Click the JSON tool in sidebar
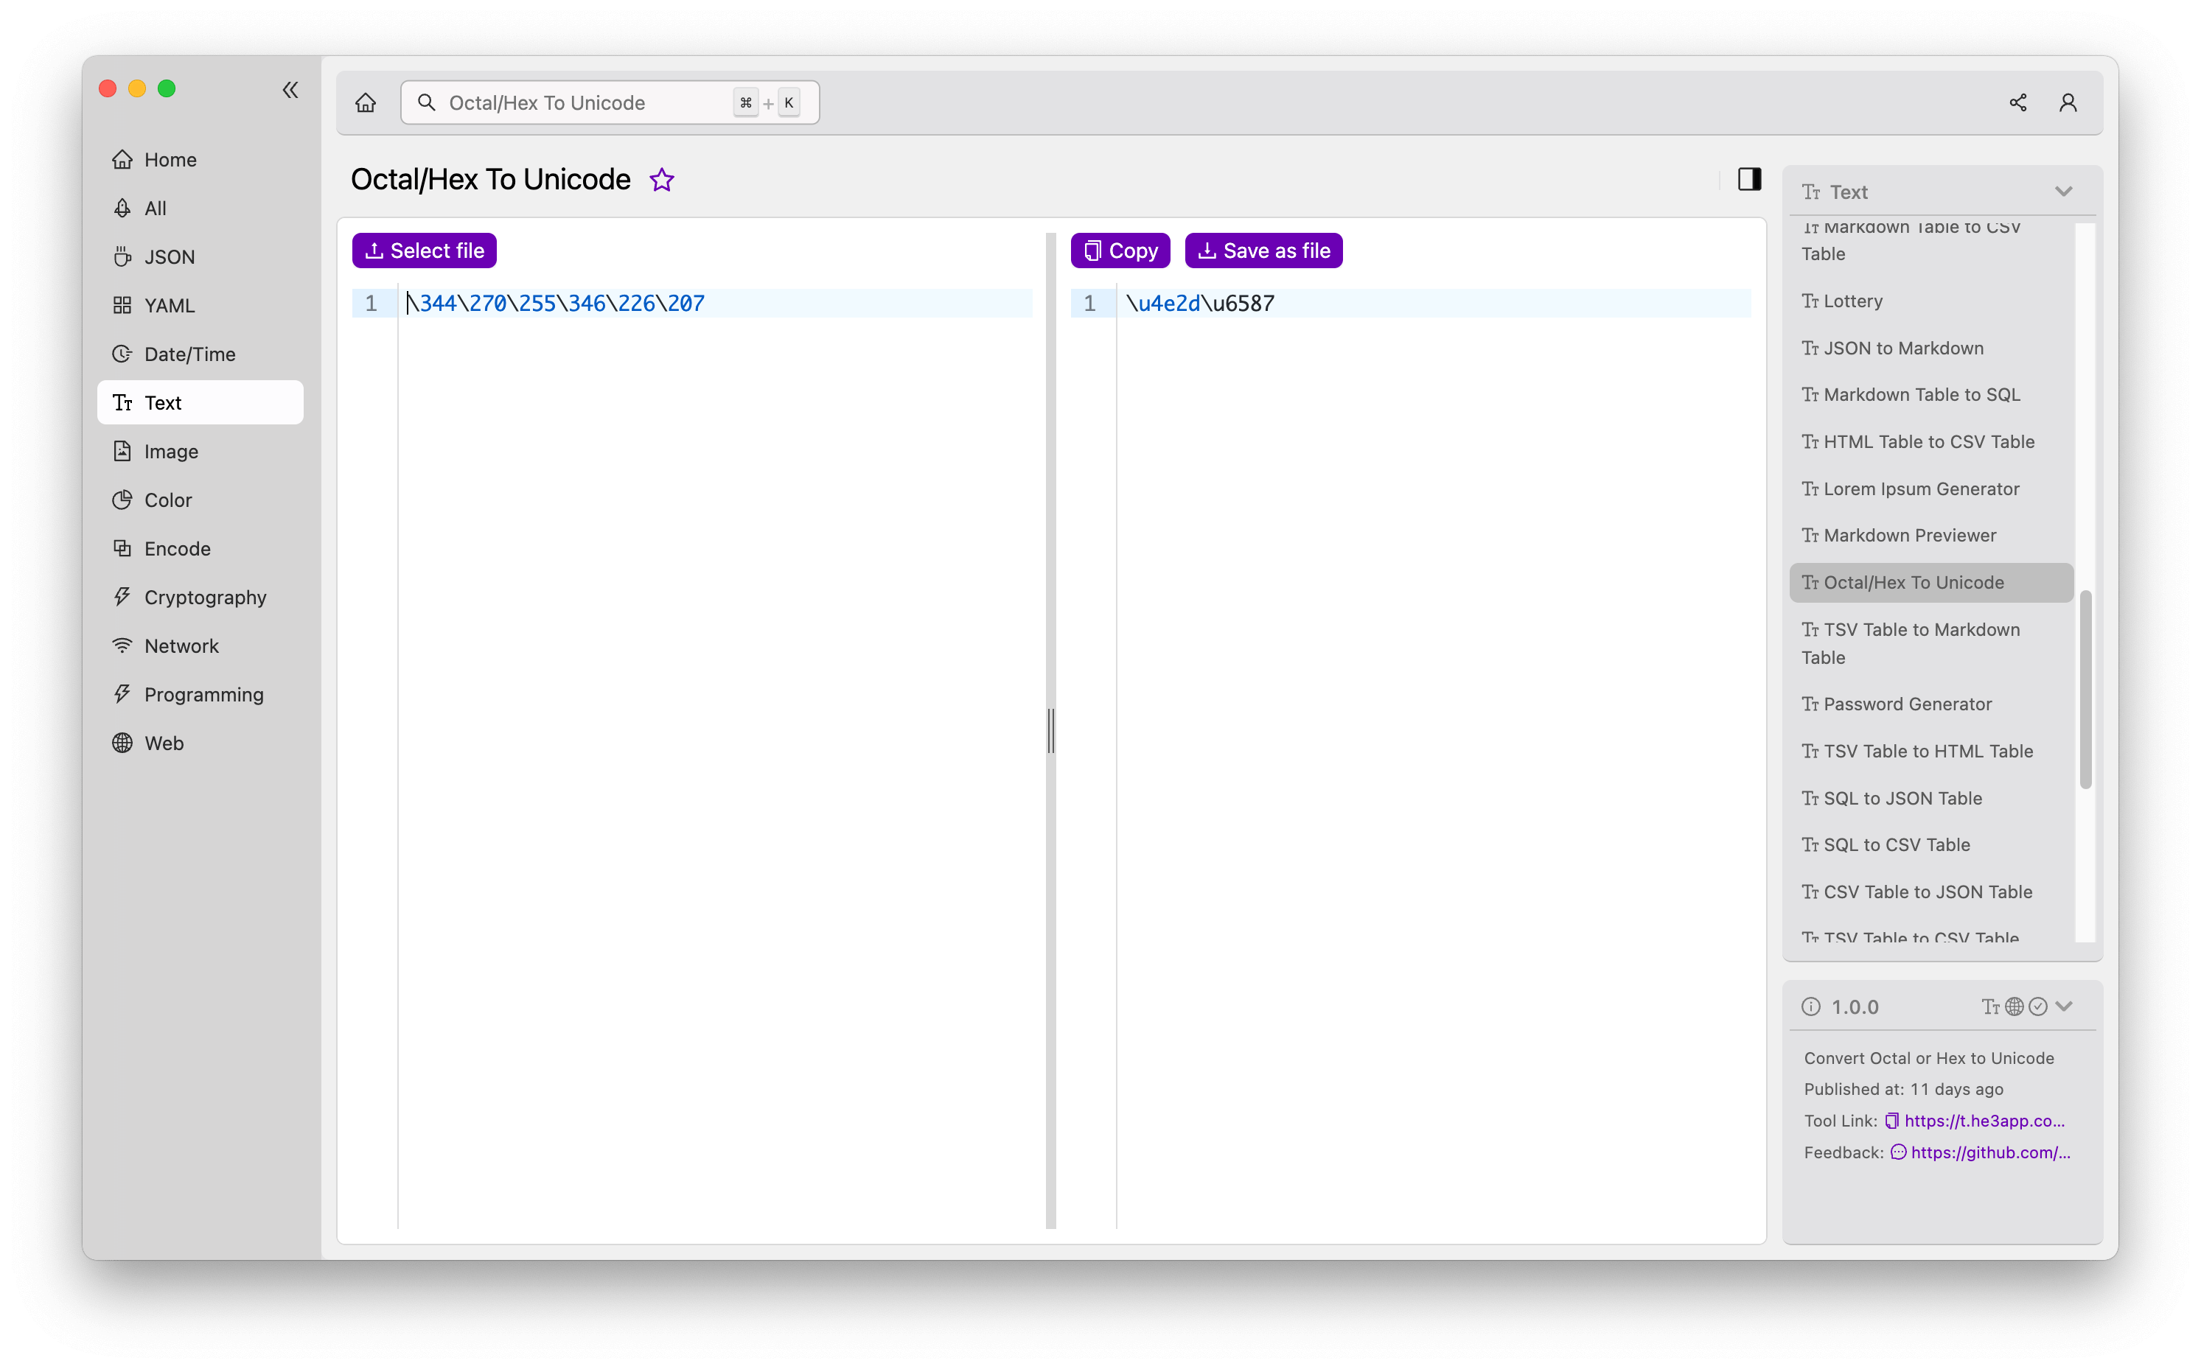This screenshot has height=1369, width=2201. pos(169,256)
